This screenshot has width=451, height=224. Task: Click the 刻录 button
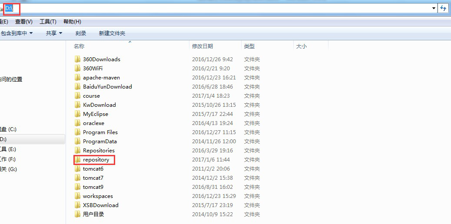pos(80,33)
